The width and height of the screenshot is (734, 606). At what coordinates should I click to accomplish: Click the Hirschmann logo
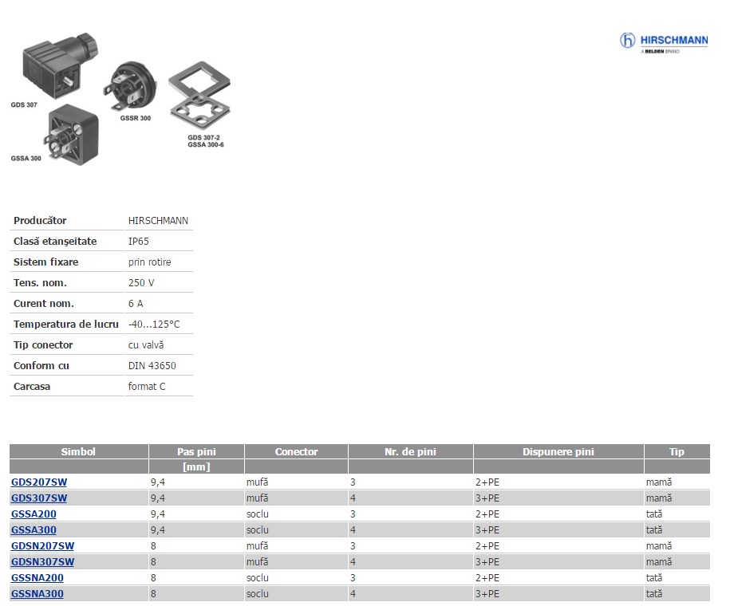tap(663, 41)
